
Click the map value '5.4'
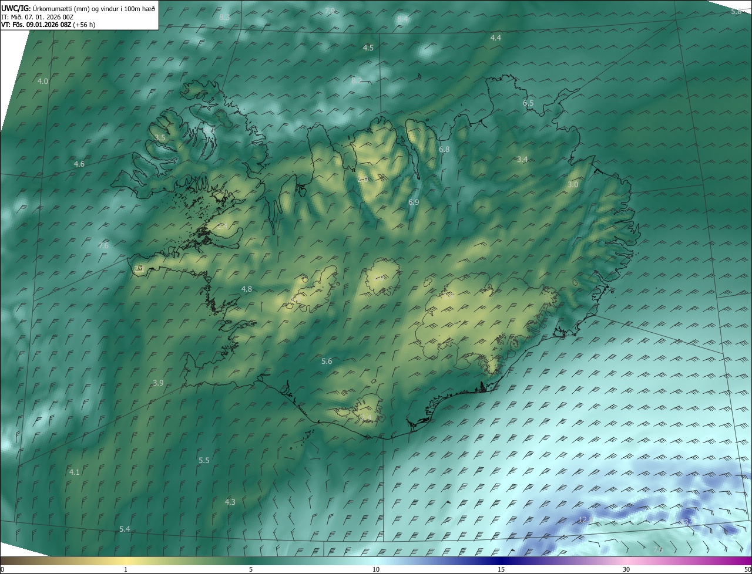click(125, 529)
